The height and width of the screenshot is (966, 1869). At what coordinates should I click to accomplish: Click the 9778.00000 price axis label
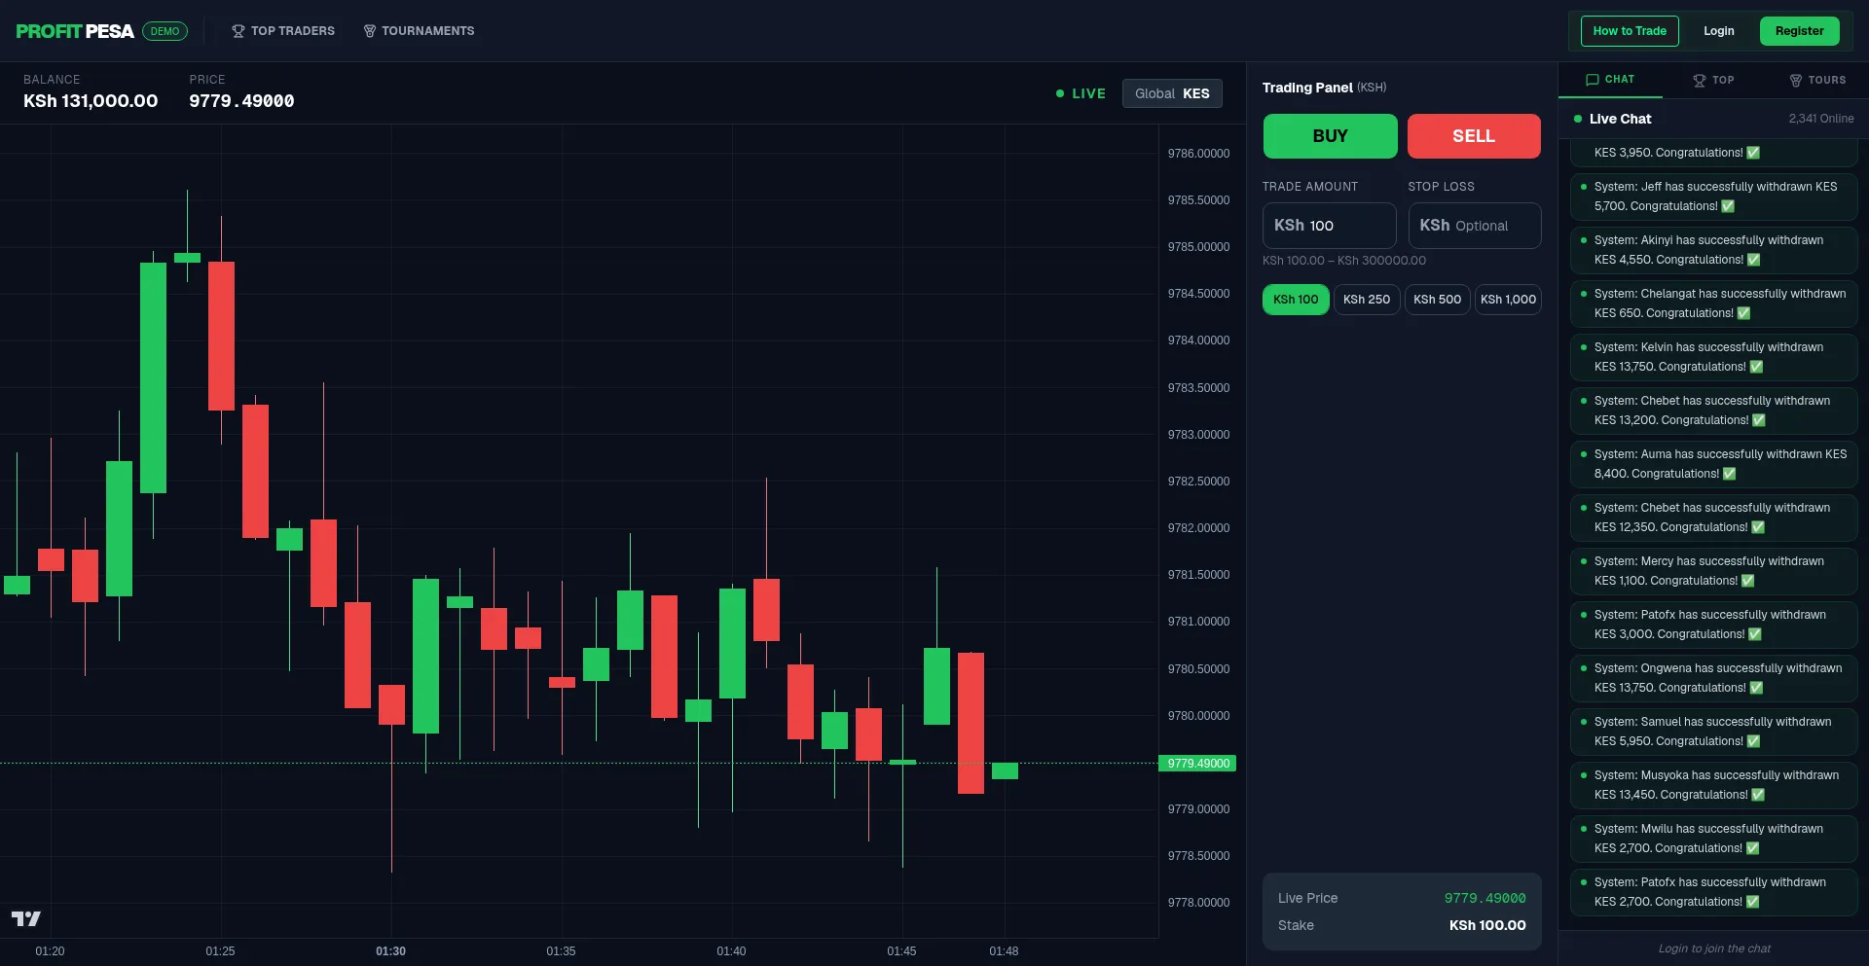pos(1198,903)
